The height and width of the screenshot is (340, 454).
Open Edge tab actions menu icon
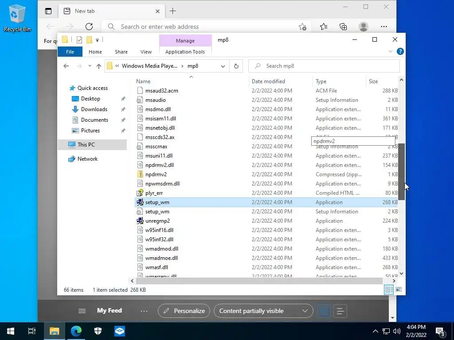click(48, 11)
